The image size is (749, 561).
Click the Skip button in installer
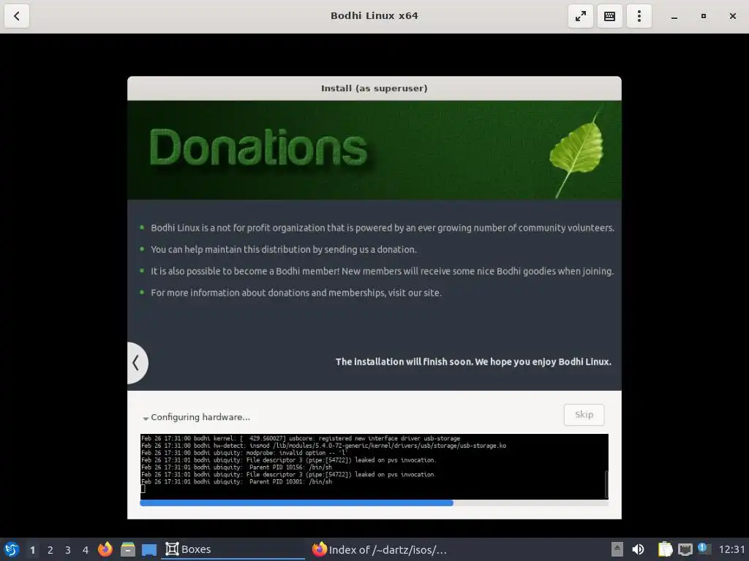click(584, 415)
